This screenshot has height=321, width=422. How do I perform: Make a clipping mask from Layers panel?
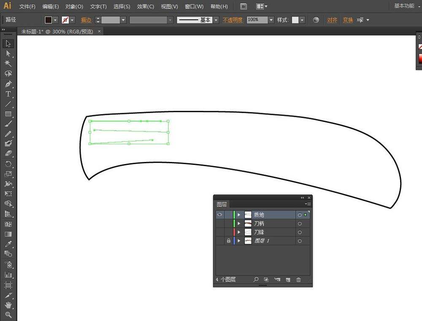(266, 280)
